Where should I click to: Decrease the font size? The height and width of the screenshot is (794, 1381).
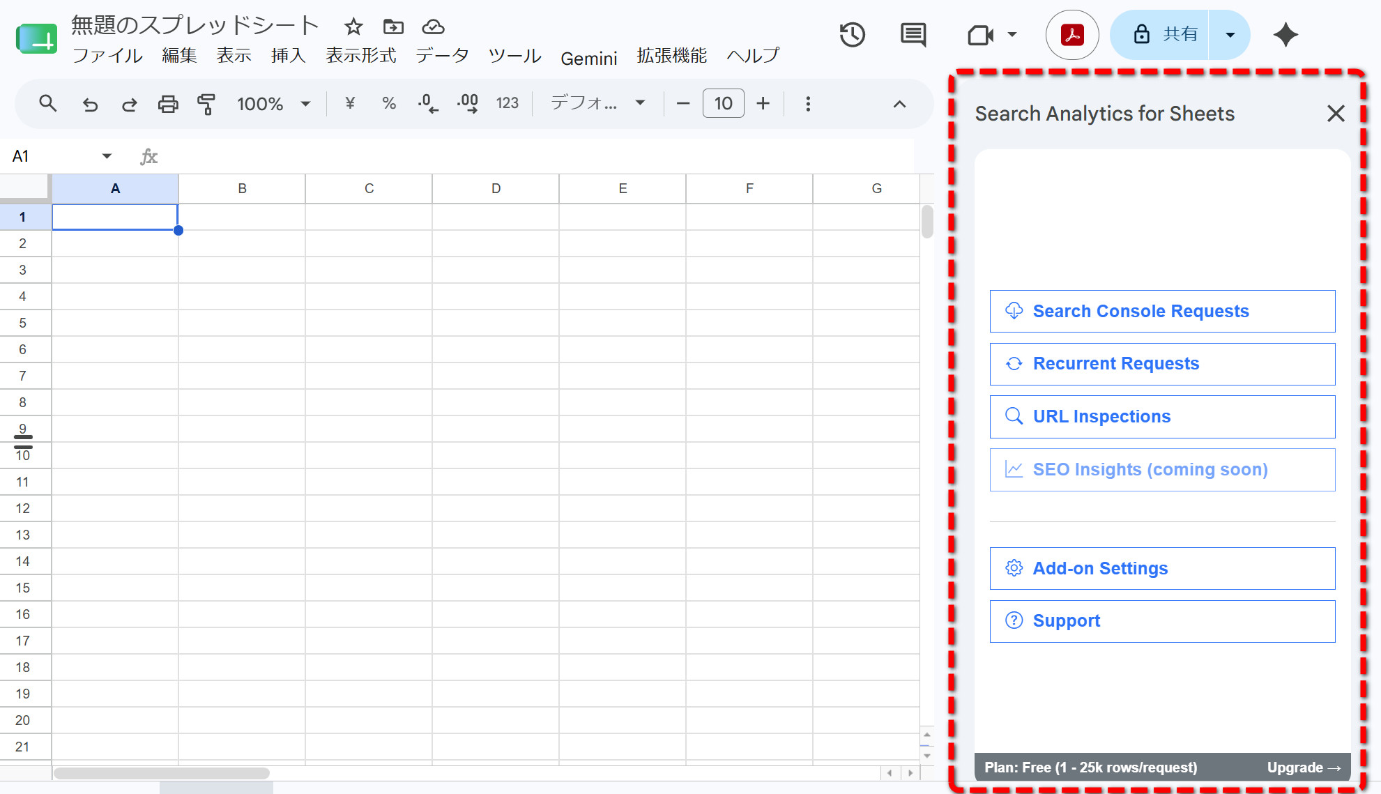(683, 104)
